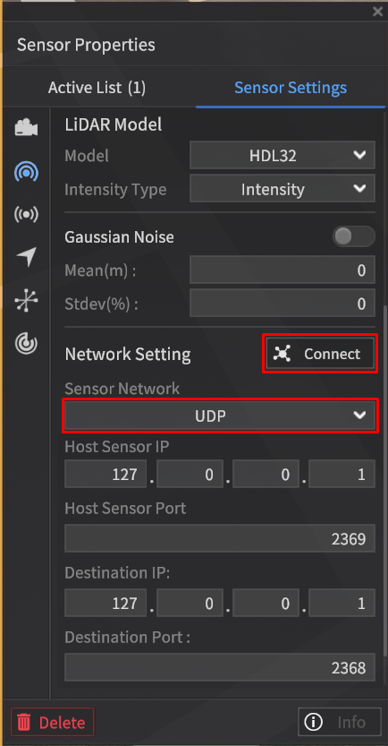Expand the Intensity Type dropdown
This screenshot has width=388, height=746.
tap(283, 189)
